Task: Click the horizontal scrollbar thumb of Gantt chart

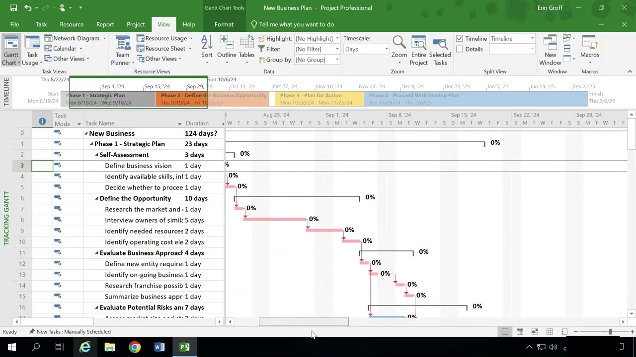Action: coord(304,322)
